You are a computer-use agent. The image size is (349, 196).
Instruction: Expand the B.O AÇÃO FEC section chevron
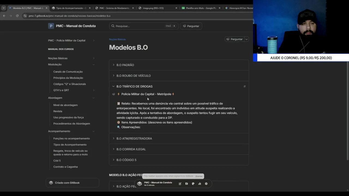point(113,186)
